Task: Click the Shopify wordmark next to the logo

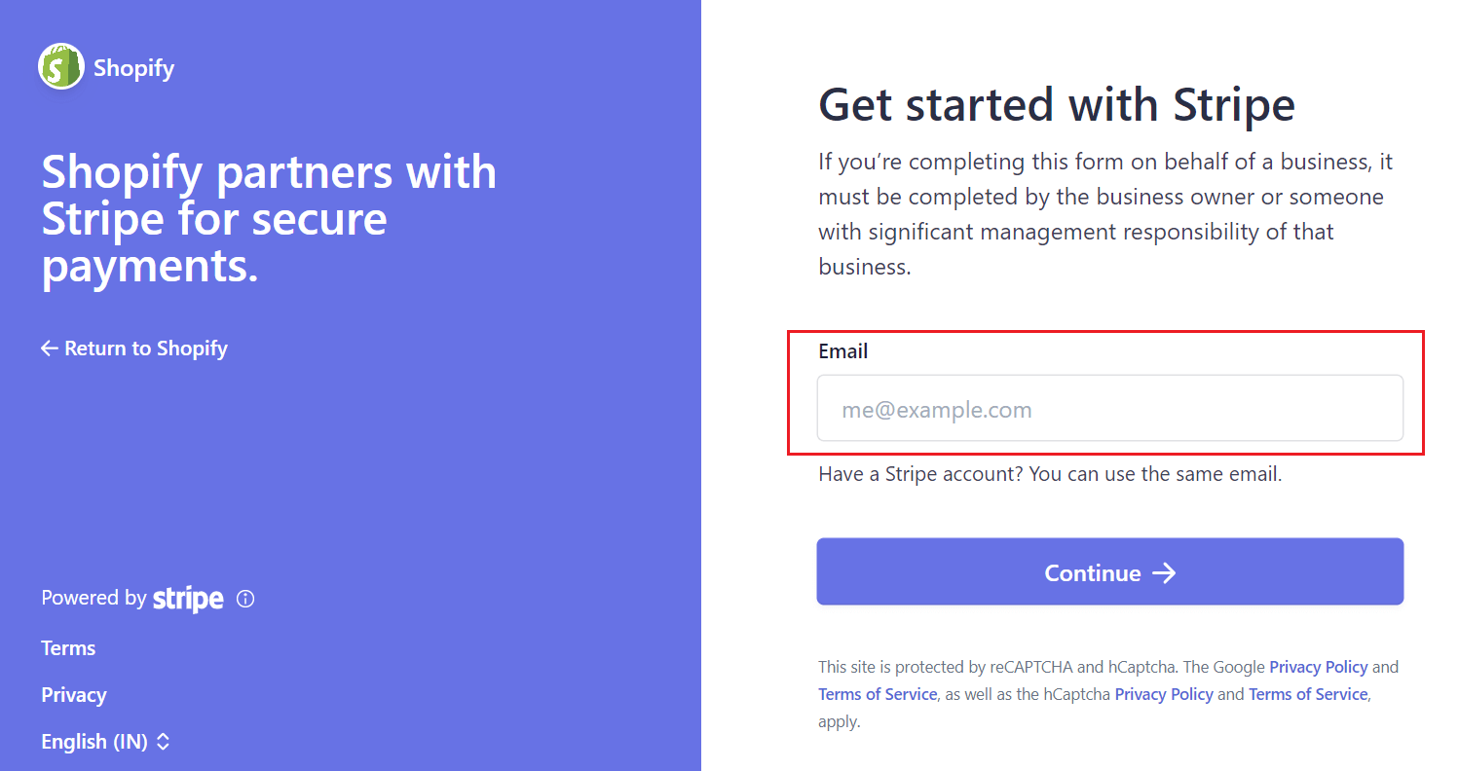Action: 133,67
